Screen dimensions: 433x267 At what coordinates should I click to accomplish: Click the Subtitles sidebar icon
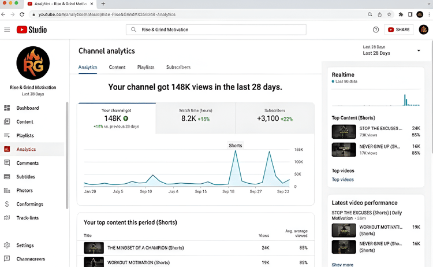coord(7,177)
